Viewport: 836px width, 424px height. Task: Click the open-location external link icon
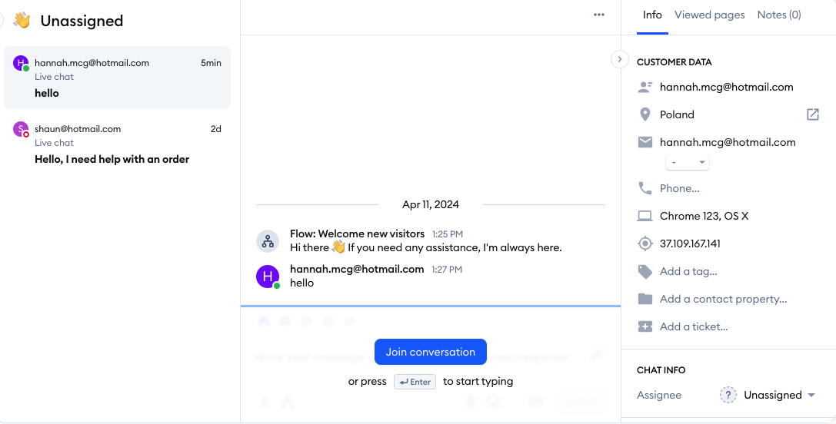[x=812, y=114]
